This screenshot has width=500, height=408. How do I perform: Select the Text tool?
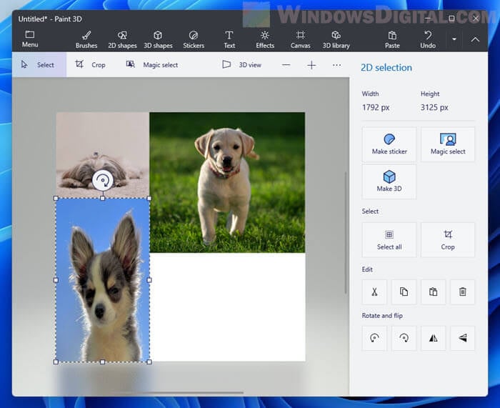pyautogui.click(x=229, y=39)
